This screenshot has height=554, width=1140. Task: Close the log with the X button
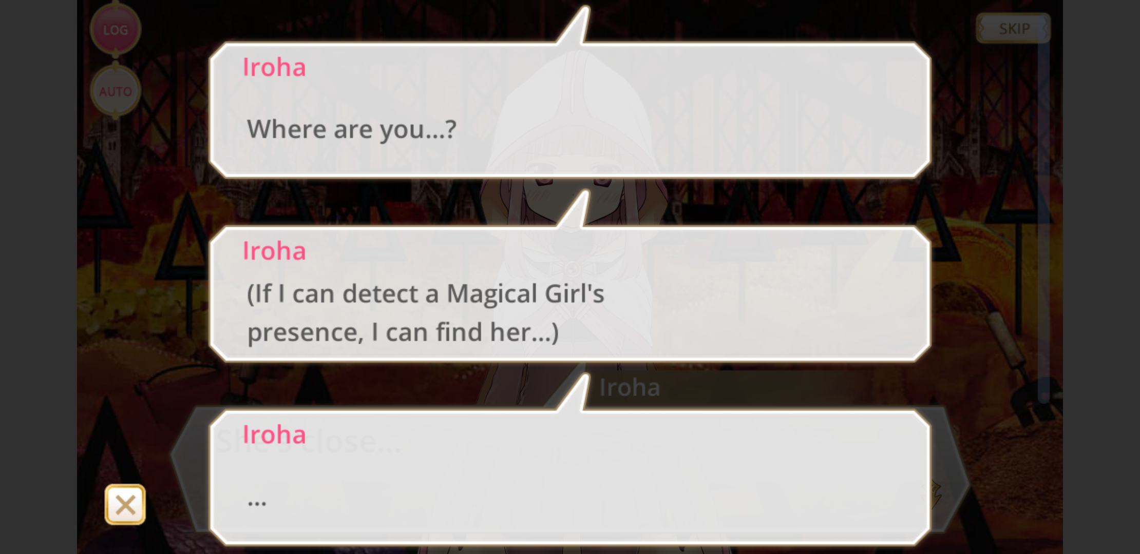(125, 505)
